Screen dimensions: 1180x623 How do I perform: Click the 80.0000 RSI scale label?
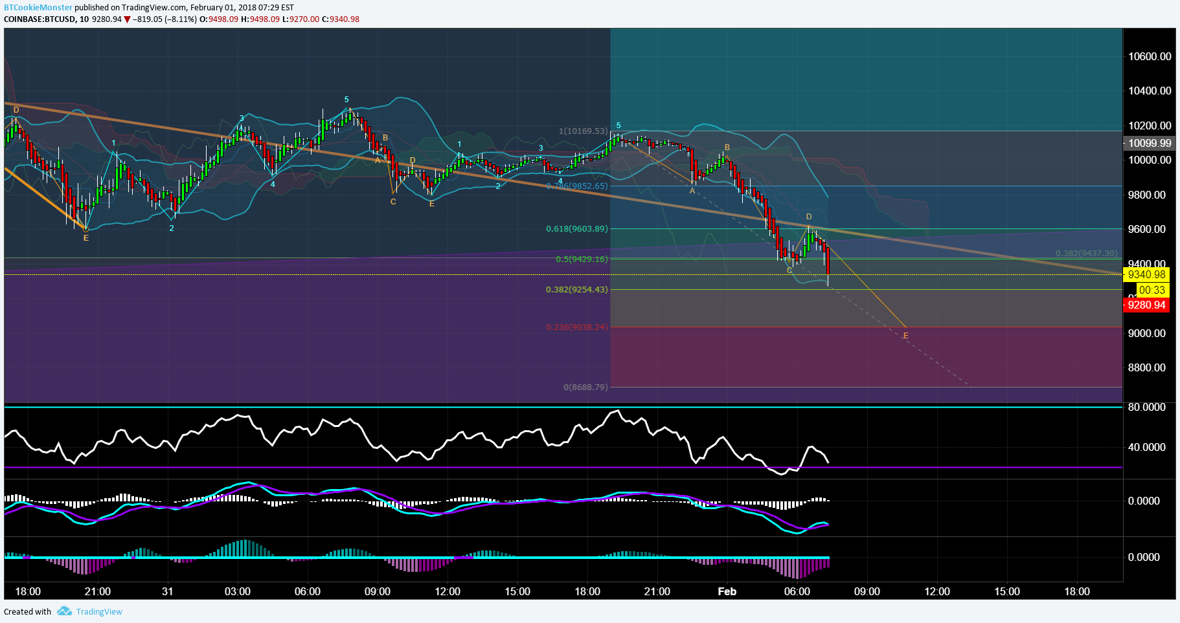pyautogui.click(x=1146, y=408)
